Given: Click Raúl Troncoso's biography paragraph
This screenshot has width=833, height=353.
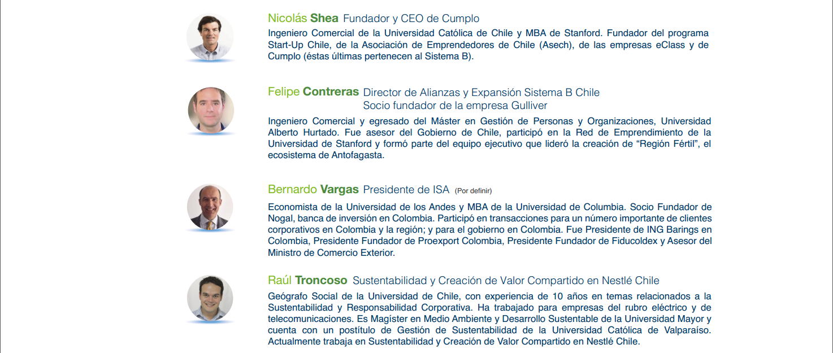Looking at the screenshot, I should click(x=489, y=319).
